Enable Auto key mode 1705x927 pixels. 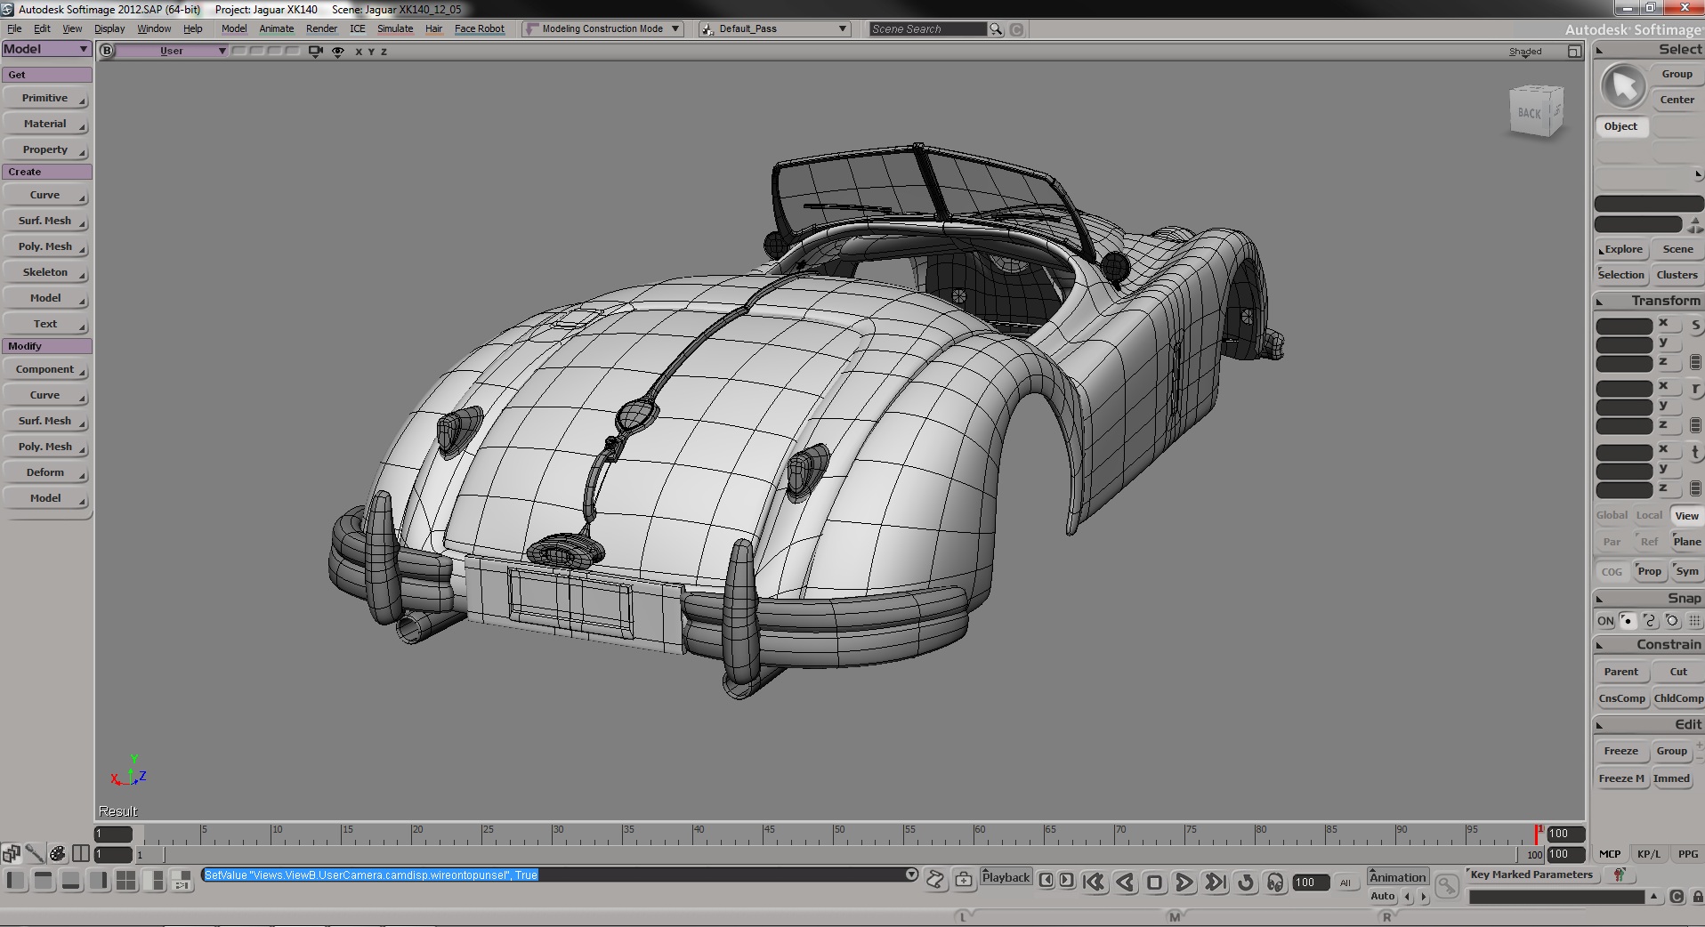coord(1382,897)
